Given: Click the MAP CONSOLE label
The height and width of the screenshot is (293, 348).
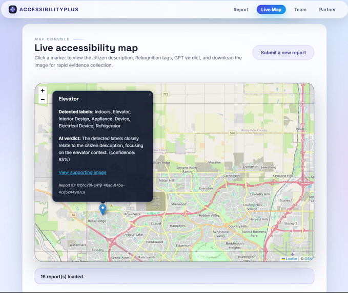Looking at the screenshot, I should [52, 39].
